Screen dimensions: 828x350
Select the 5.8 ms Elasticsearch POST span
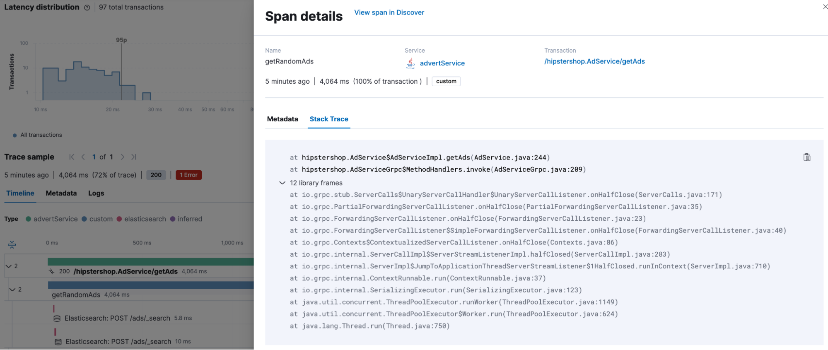[x=117, y=318]
